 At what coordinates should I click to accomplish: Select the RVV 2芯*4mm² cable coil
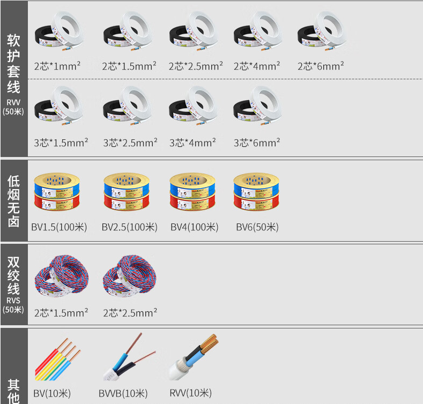tap(258, 32)
